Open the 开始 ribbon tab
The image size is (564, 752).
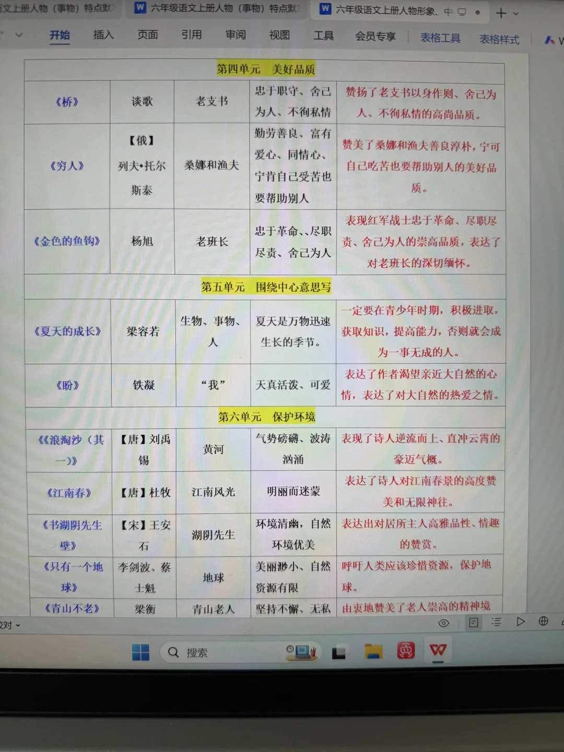point(60,35)
